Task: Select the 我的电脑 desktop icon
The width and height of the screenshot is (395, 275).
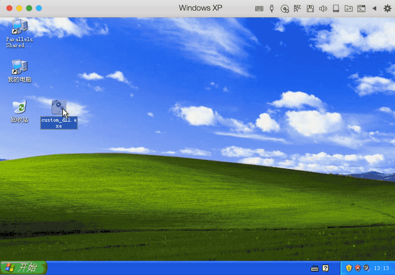Action: pos(20,67)
